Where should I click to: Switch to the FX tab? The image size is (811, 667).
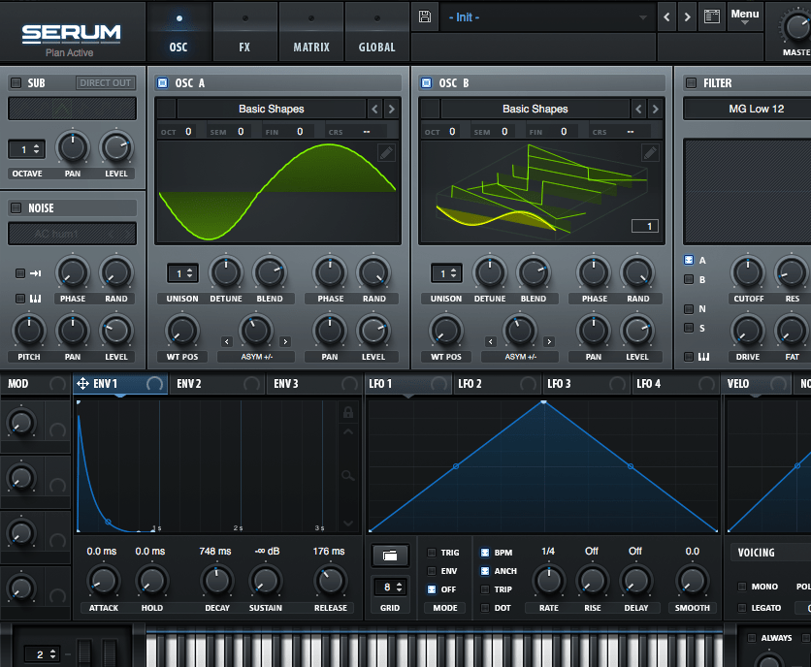click(244, 30)
